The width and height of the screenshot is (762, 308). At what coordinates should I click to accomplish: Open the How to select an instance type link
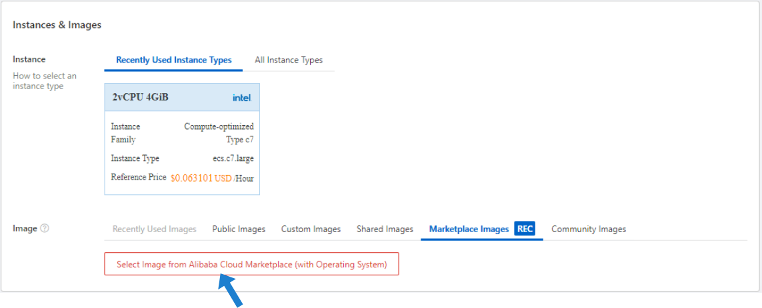pos(44,80)
